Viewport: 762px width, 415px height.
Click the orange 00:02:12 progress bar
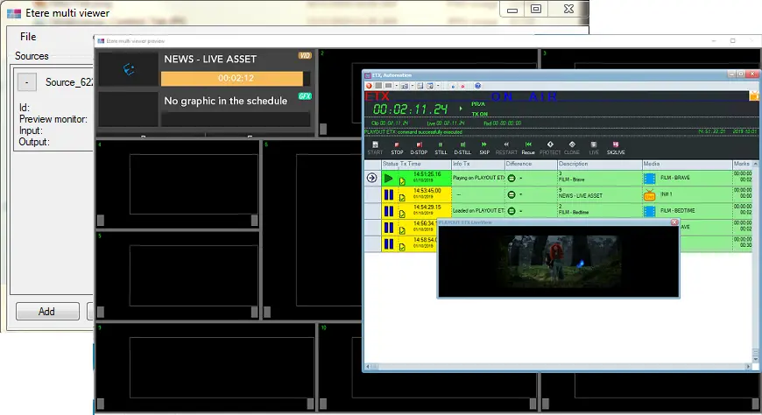pyautogui.click(x=236, y=78)
